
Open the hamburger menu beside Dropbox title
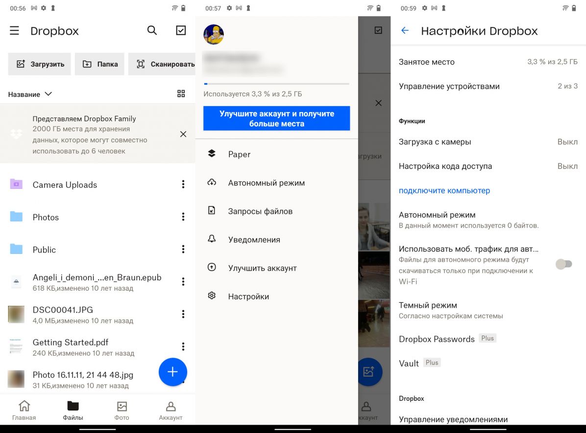point(14,30)
